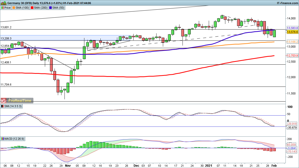Click the DEMO chart icon in title bar

[x=3, y=3]
